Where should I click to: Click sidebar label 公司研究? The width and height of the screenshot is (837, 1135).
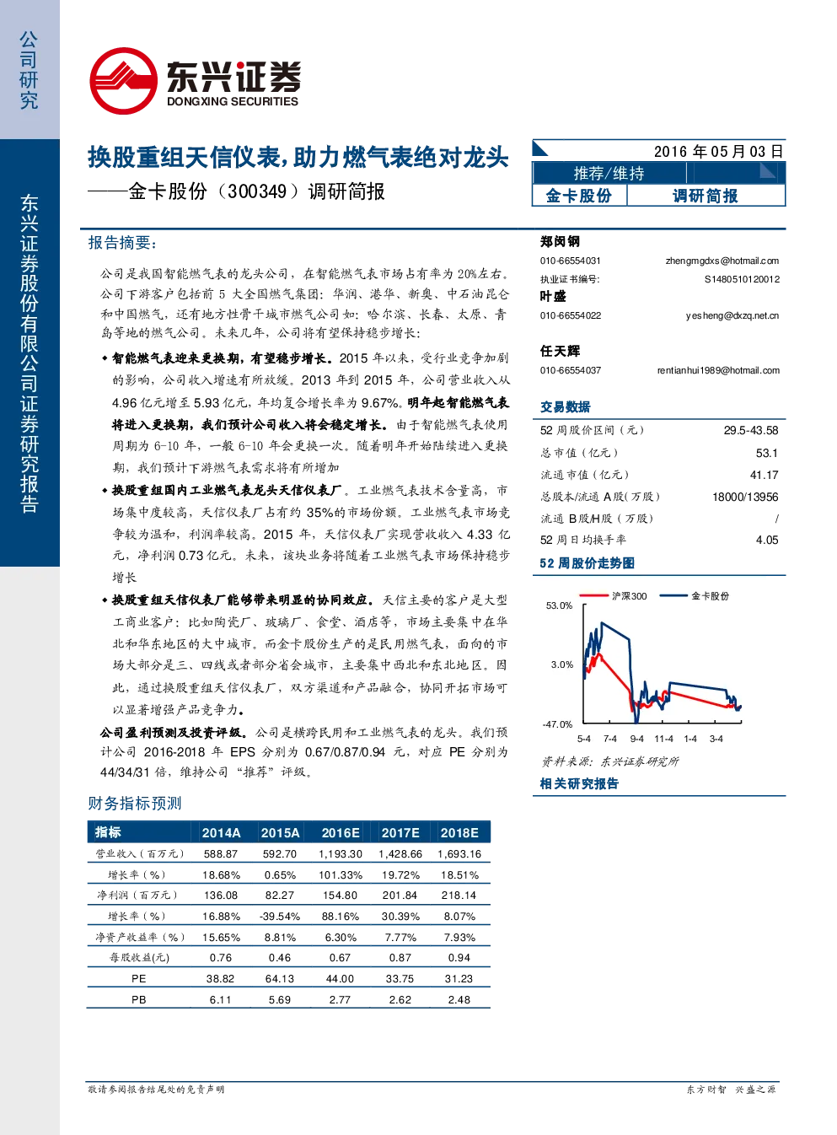click(x=29, y=70)
